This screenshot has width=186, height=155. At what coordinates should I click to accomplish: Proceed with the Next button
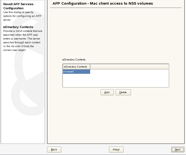coord(178,150)
